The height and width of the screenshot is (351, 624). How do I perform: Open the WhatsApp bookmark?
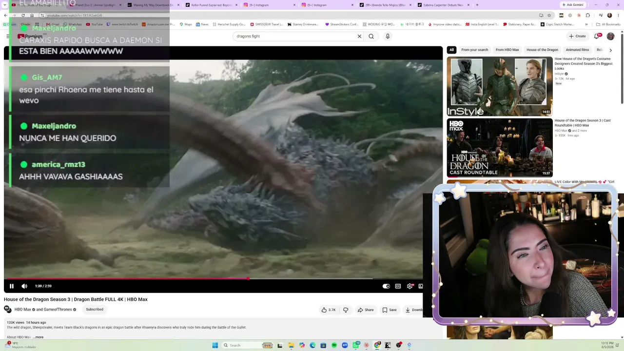click(x=72, y=24)
